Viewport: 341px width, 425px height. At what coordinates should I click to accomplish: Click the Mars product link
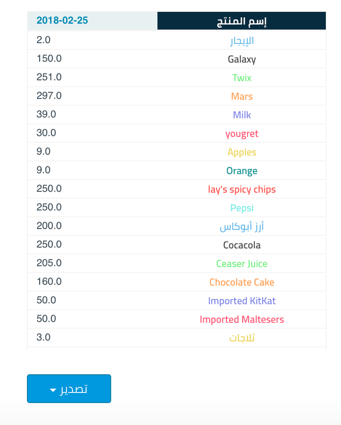(242, 96)
